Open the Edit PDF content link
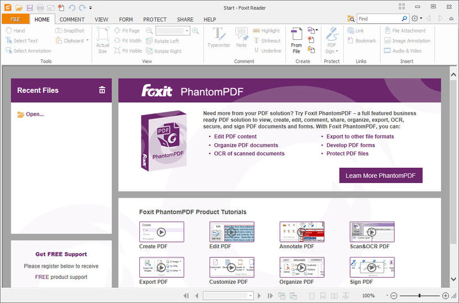 (x=235, y=136)
